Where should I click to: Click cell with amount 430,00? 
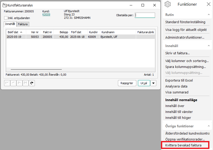62,37
